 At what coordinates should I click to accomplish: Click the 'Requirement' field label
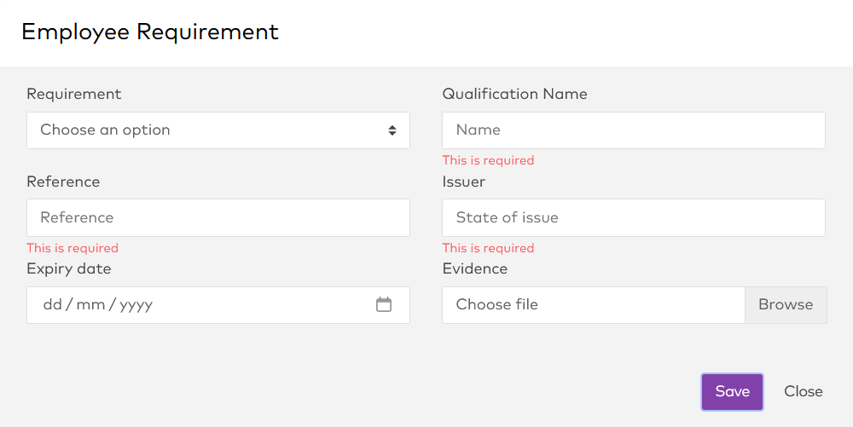tap(74, 94)
